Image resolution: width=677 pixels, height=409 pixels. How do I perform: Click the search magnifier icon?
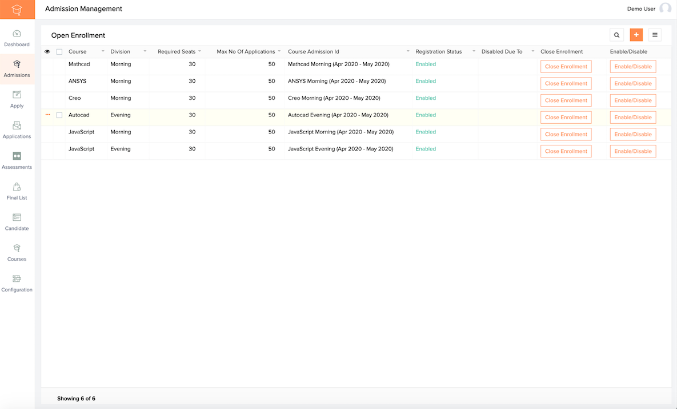(616, 35)
